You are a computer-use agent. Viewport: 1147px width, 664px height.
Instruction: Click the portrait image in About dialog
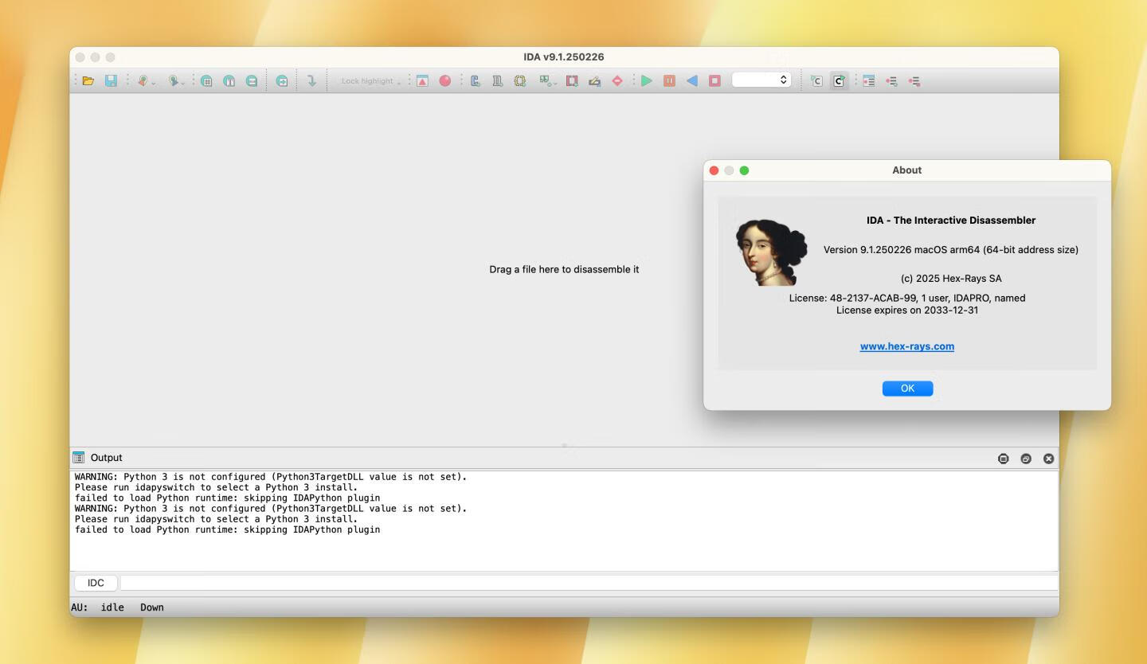(x=771, y=252)
